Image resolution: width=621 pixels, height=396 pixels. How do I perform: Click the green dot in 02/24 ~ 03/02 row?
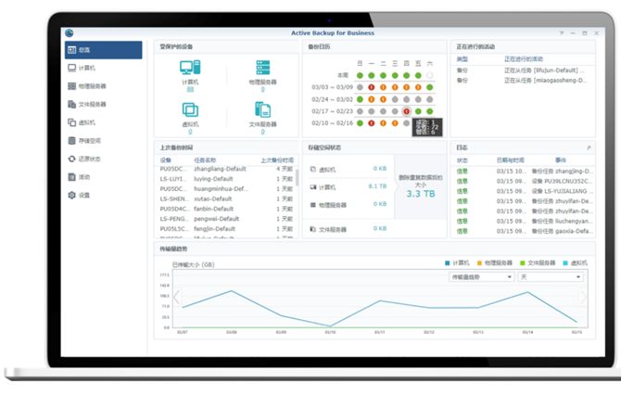click(360, 99)
